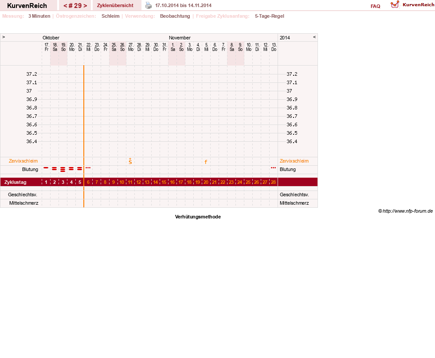Select cycle day 1 in Zyklustag row

pos(46,182)
